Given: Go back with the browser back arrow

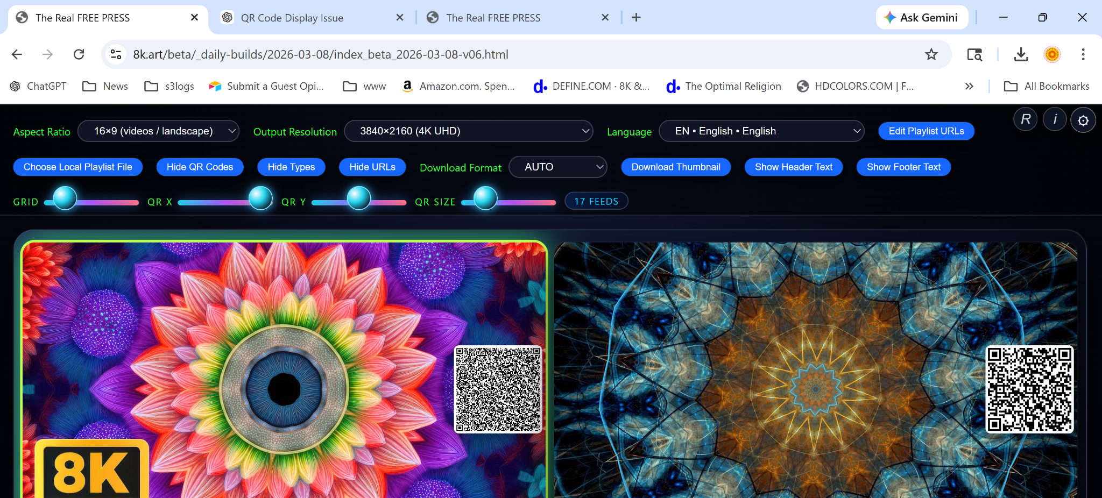Looking at the screenshot, I should [17, 54].
